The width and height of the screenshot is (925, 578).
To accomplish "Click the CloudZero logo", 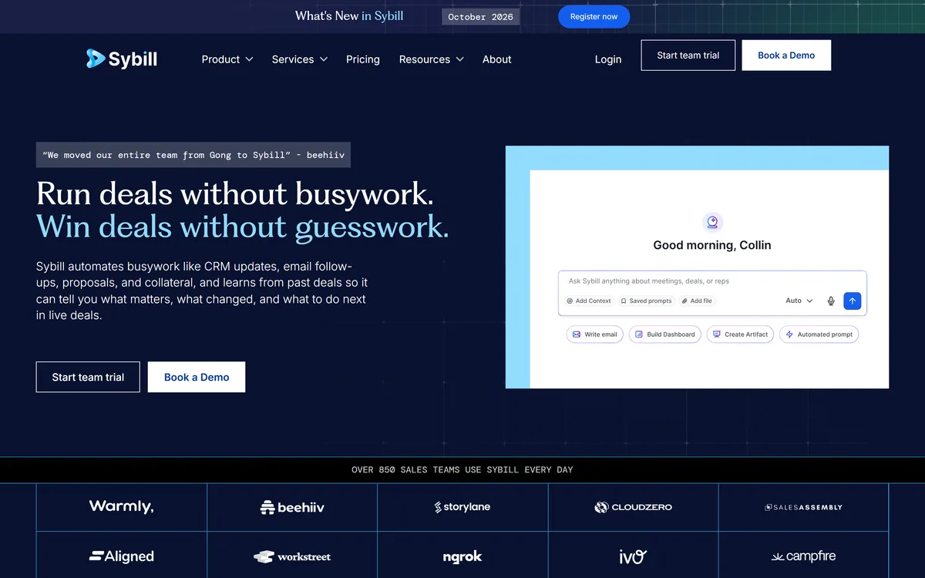I will tap(634, 507).
